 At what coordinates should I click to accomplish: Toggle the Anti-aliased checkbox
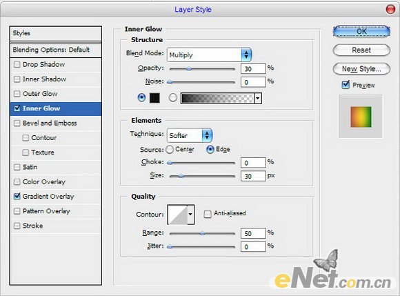(x=208, y=214)
